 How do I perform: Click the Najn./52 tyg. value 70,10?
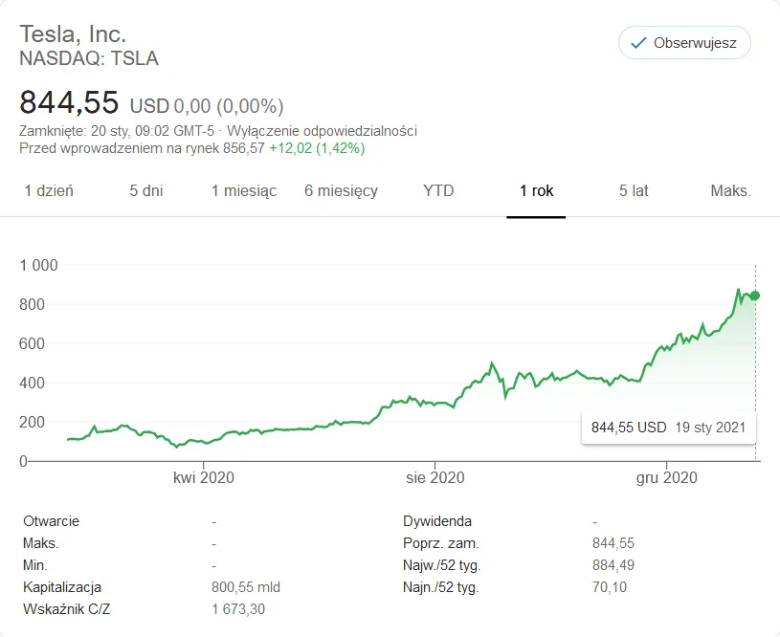[610, 587]
